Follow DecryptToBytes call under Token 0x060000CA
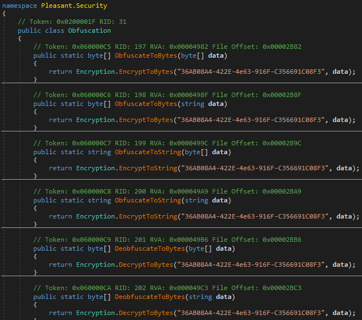 tap(146, 313)
